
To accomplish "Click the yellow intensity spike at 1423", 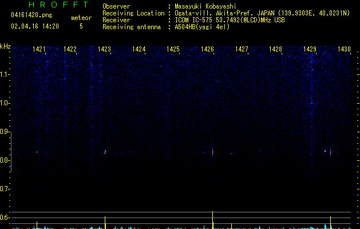I will coord(105,222).
